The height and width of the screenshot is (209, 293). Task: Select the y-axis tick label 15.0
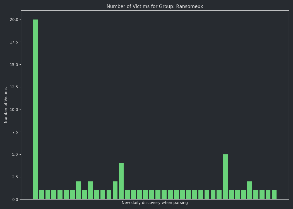(x=14, y=65)
